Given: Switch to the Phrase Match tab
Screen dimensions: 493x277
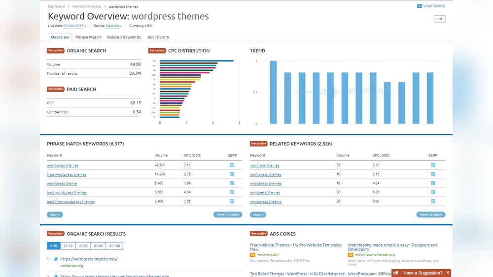Looking at the screenshot, I should tap(88, 37).
